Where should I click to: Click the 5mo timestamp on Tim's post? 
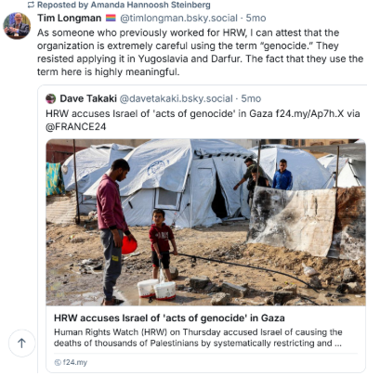point(256,19)
